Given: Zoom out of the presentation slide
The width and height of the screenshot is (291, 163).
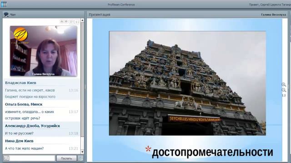Looking at the screenshot, I should coord(284,90).
